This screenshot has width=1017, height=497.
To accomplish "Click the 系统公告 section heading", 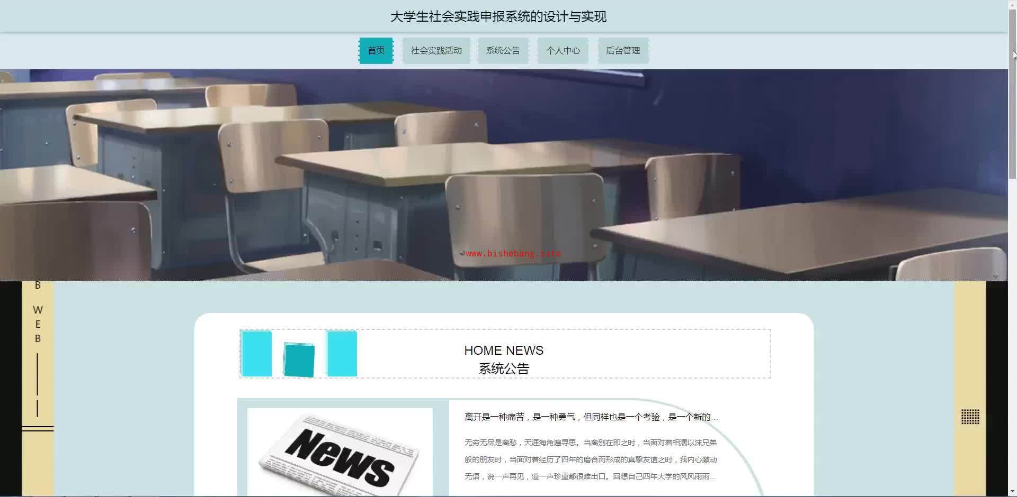I will pos(504,369).
